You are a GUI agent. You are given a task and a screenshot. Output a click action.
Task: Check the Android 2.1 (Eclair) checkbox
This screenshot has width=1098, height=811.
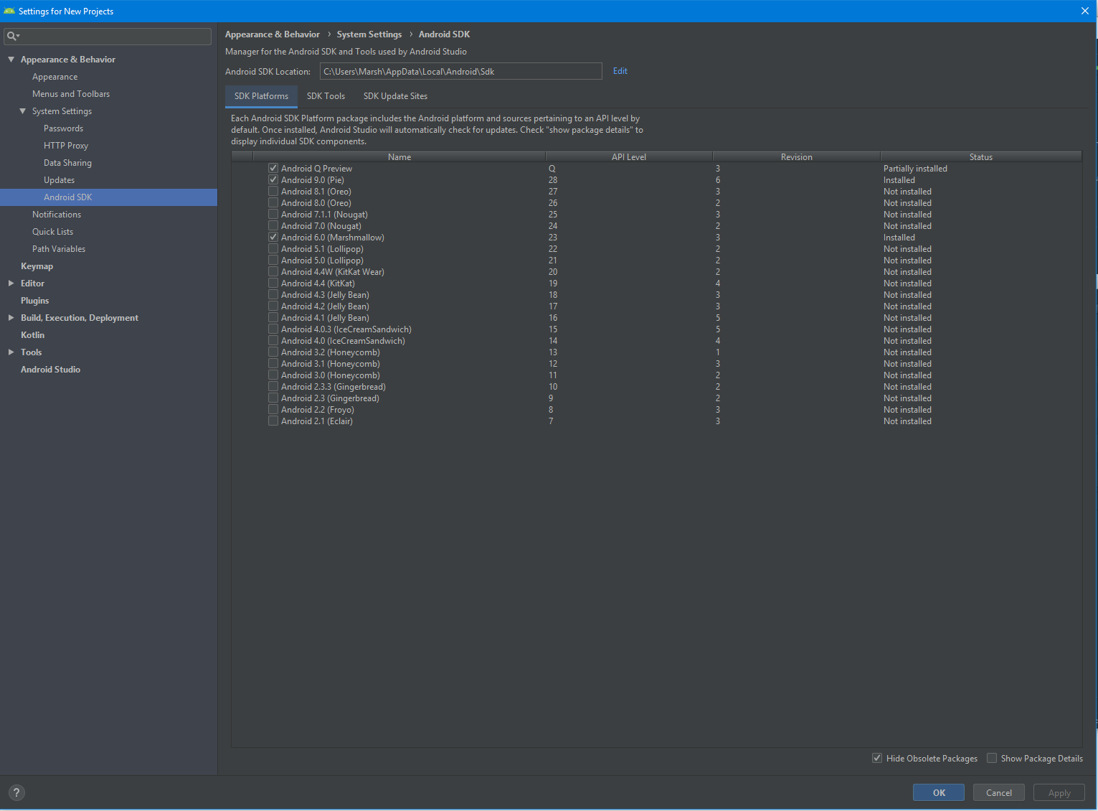[273, 421]
